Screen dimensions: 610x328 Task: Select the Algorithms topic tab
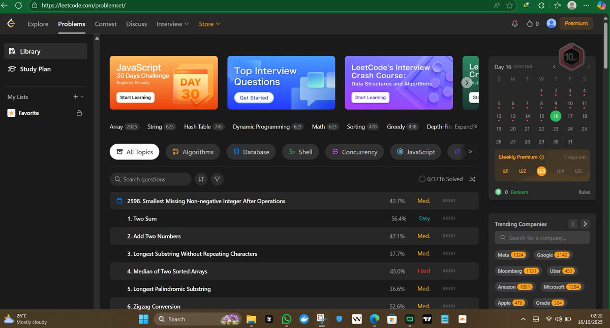(193, 152)
